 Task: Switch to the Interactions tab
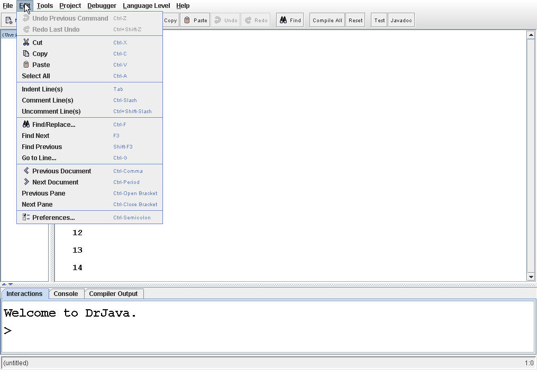(24, 294)
